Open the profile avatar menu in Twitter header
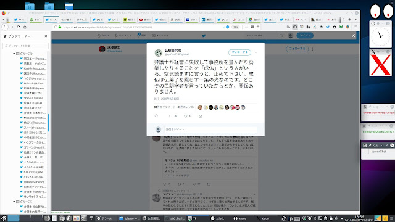 pyautogui.click(x=291, y=36)
